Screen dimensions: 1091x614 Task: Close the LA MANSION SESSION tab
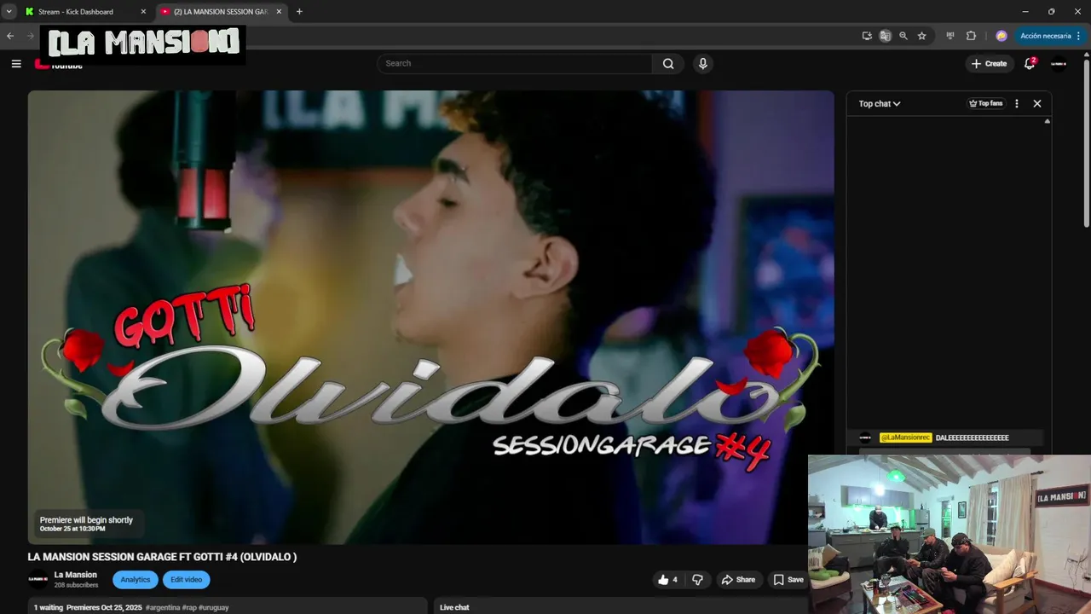[279, 12]
